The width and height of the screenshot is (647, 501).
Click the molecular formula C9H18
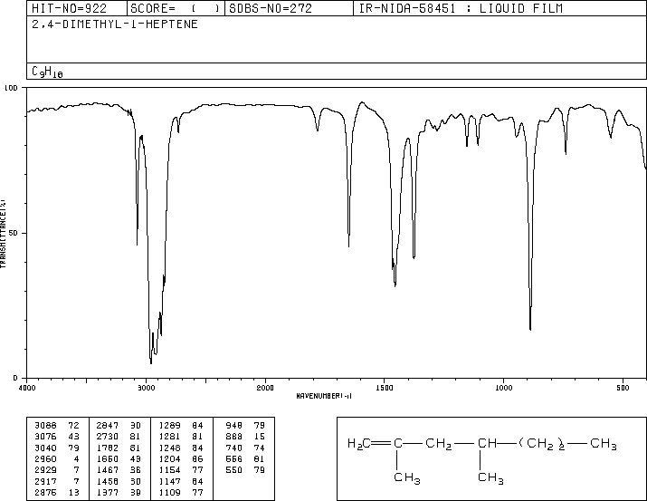47,72
